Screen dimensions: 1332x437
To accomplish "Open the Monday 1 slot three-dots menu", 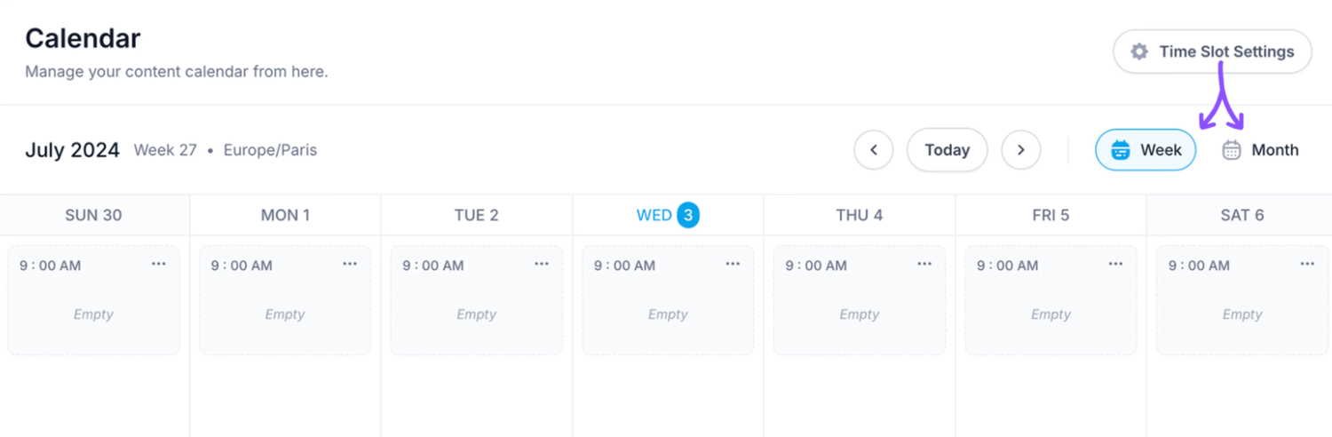I will tap(350, 264).
